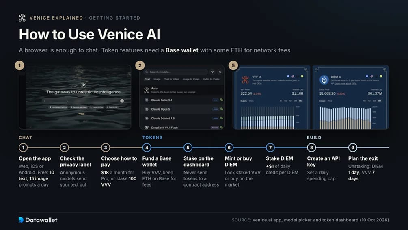Select the Image tab in model picker

(157, 79)
